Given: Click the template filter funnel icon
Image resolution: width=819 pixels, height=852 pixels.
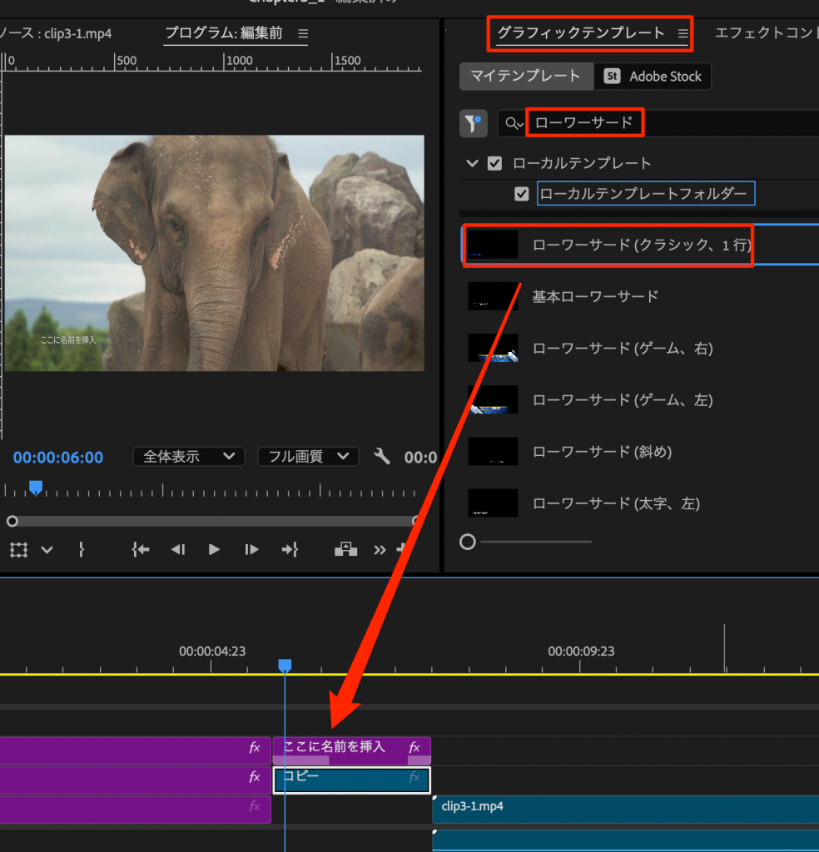Looking at the screenshot, I should [474, 124].
